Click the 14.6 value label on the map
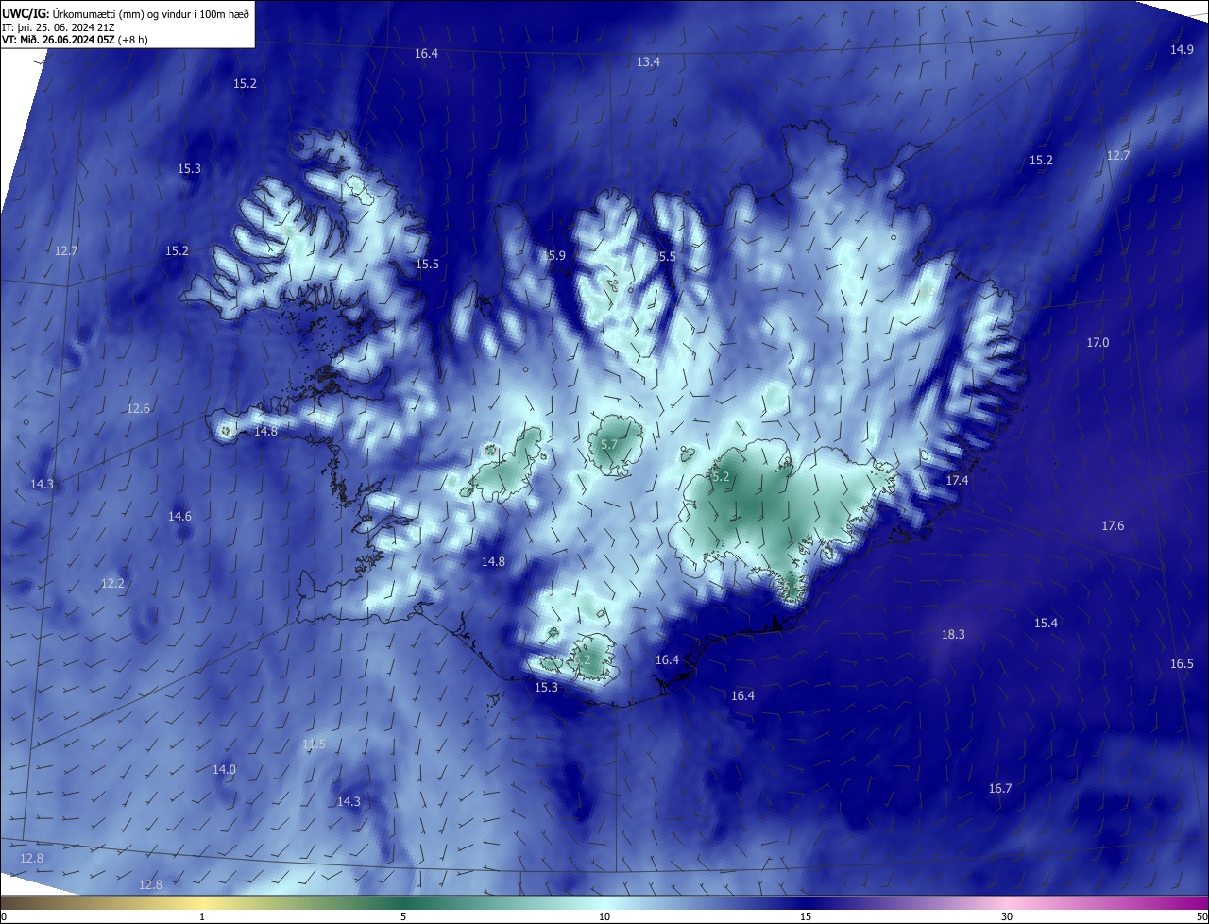 (179, 516)
